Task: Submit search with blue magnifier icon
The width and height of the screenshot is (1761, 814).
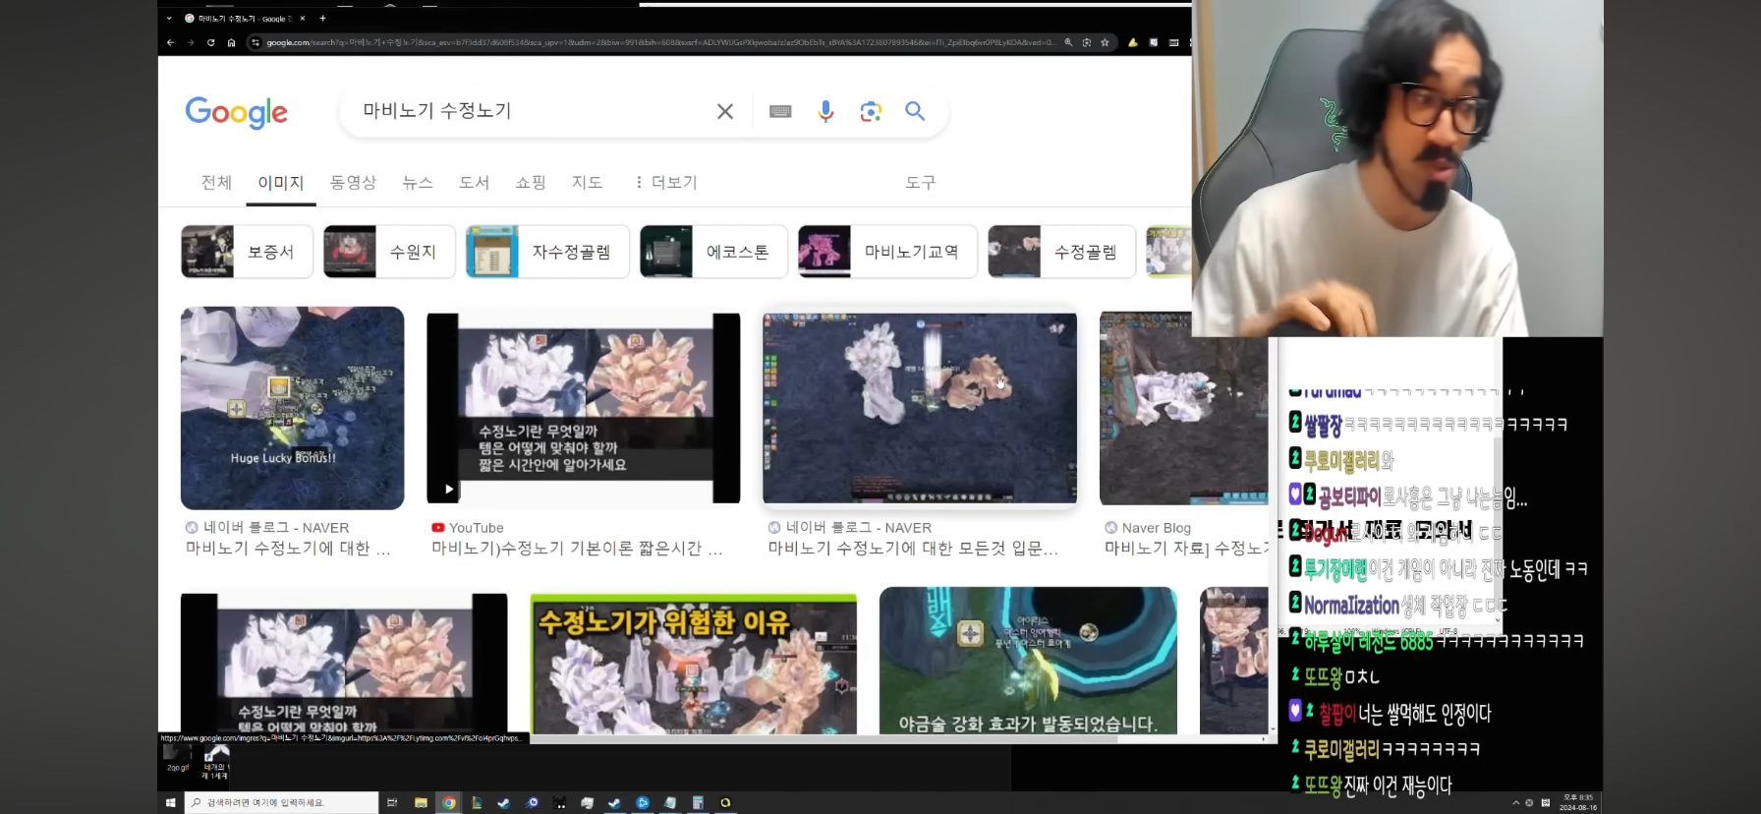Action: click(x=915, y=111)
